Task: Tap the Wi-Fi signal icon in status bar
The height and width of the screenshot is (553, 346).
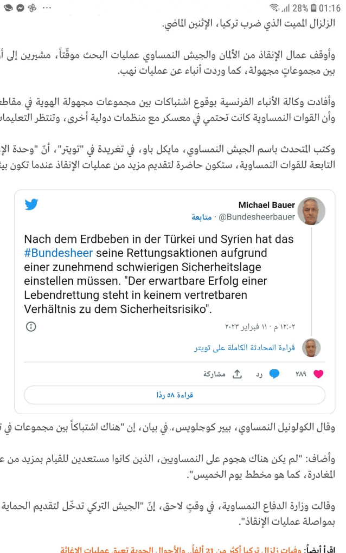Action: tap(274, 8)
